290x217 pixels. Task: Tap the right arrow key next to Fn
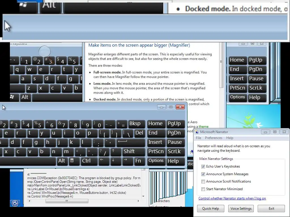click(x=128, y=161)
